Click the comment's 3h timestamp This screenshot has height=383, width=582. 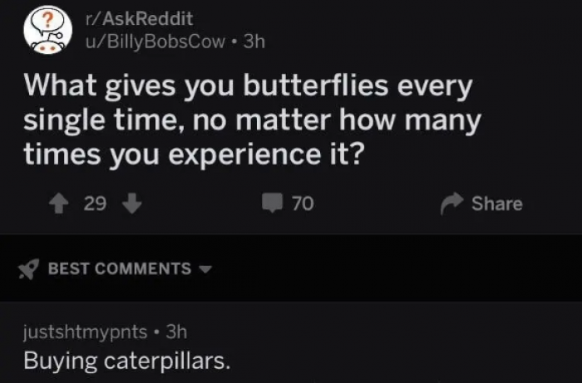[175, 331]
